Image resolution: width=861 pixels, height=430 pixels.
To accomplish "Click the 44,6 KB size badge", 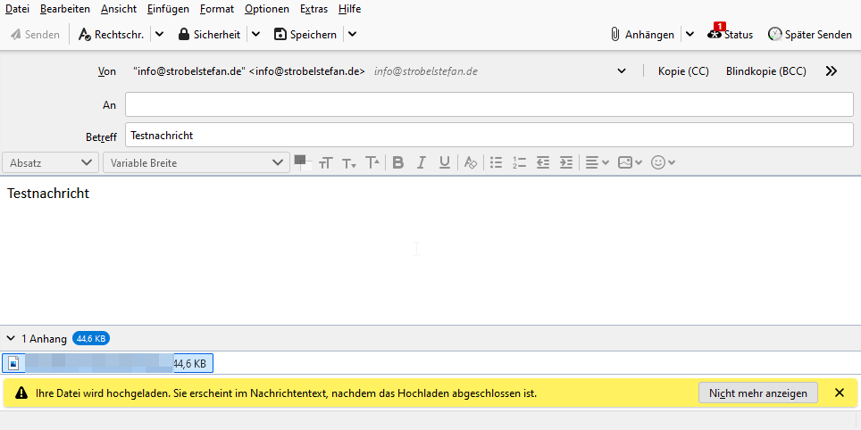I will click(x=91, y=339).
